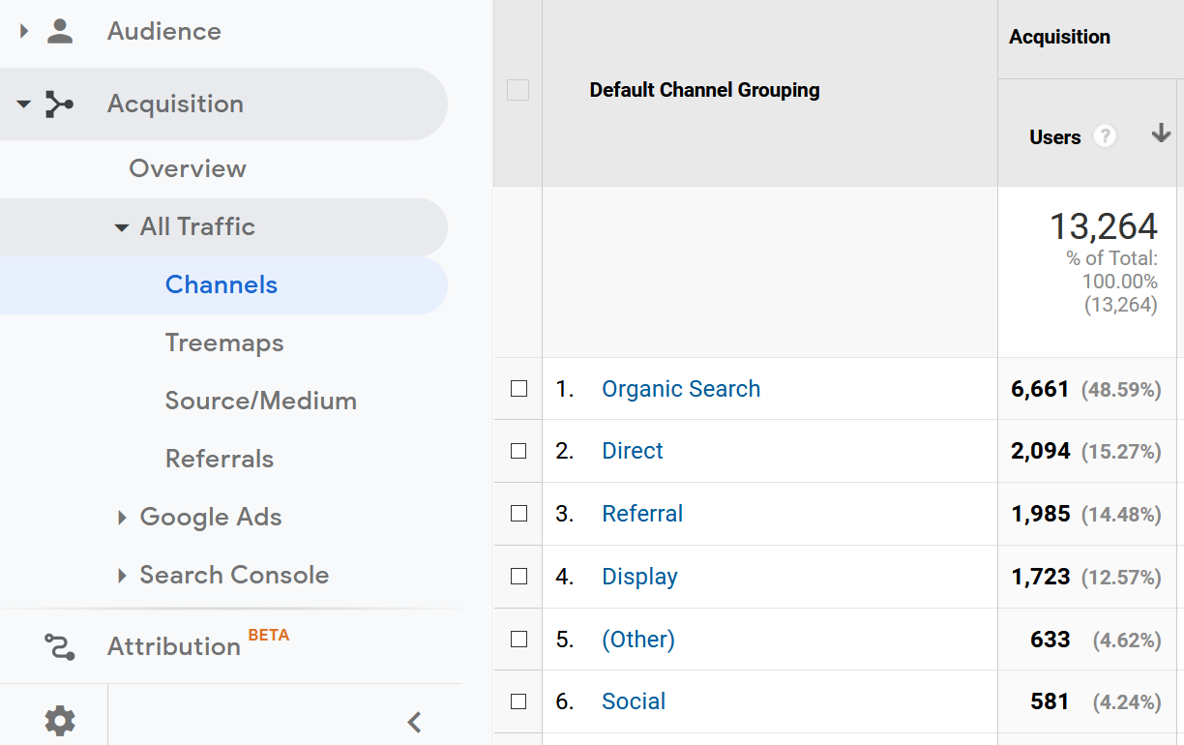1184x745 pixels.
Task: Click the Acquisition column group header
Action: point(1059,37)
